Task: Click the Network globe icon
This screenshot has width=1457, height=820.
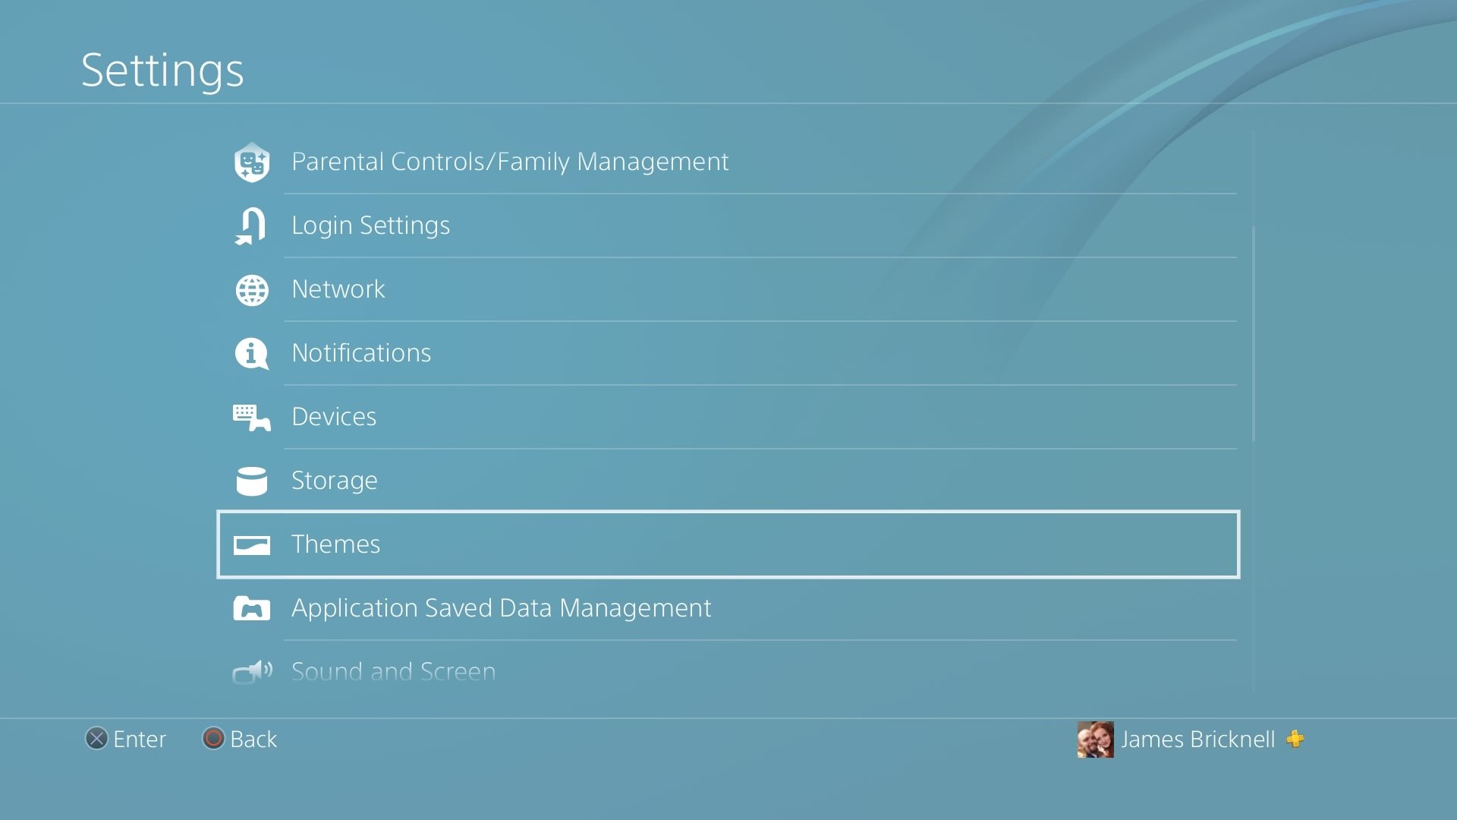Action: (251, 290)
